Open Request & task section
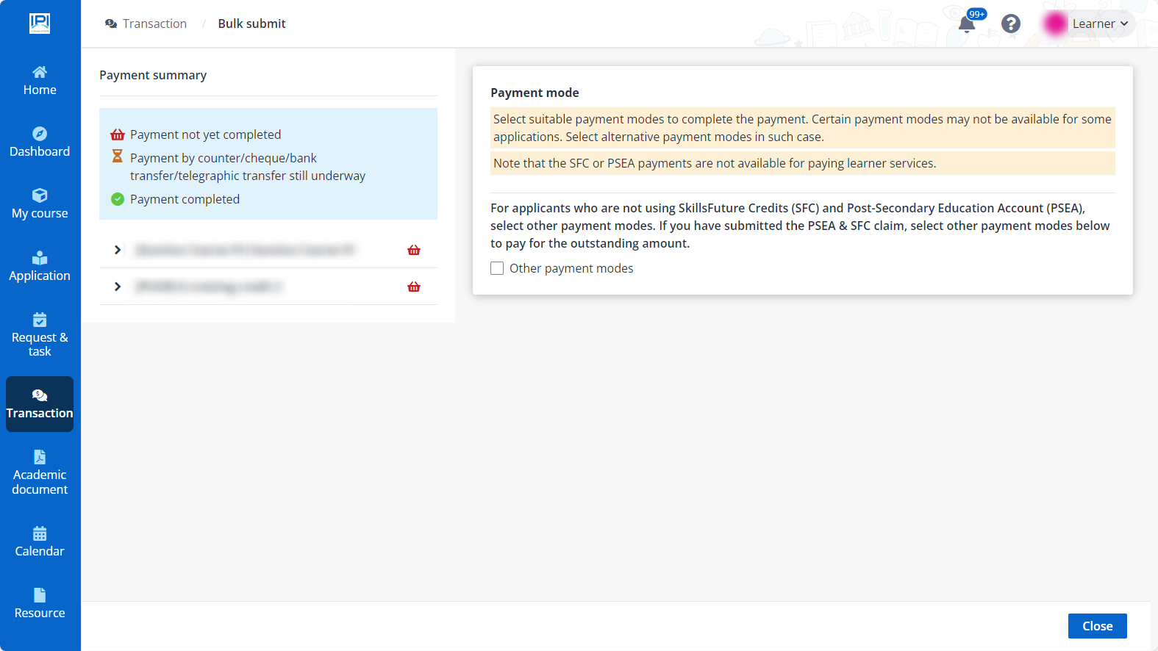The height and width of the screenshot is (651, 1158). (x=40, y=336)
